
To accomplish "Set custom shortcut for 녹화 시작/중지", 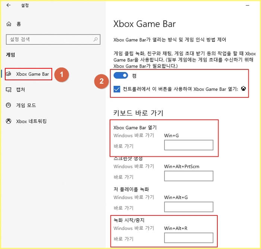I will [x=189, y=238].
